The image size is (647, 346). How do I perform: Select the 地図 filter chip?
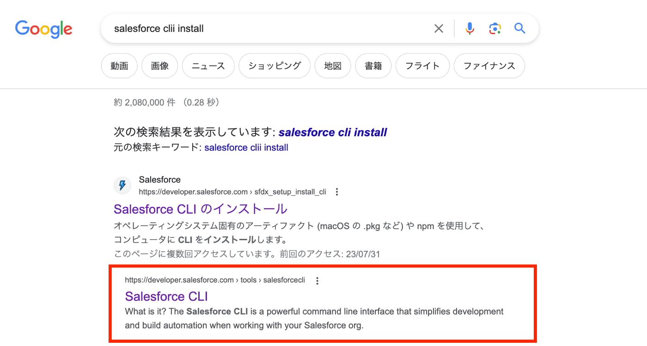point(333,66)
